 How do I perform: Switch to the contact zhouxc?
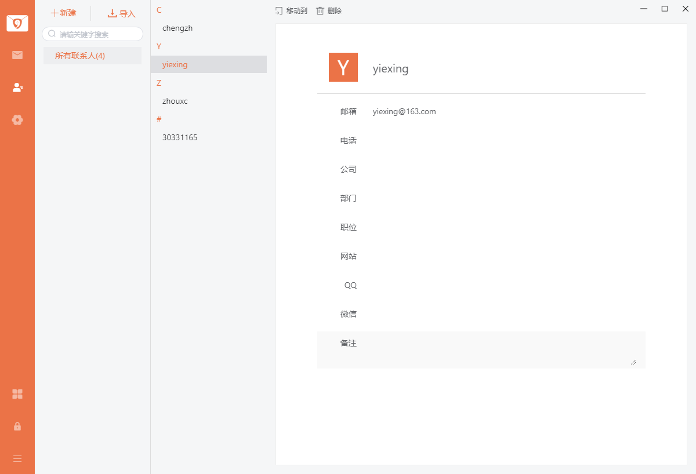click(x=175, y=101)
